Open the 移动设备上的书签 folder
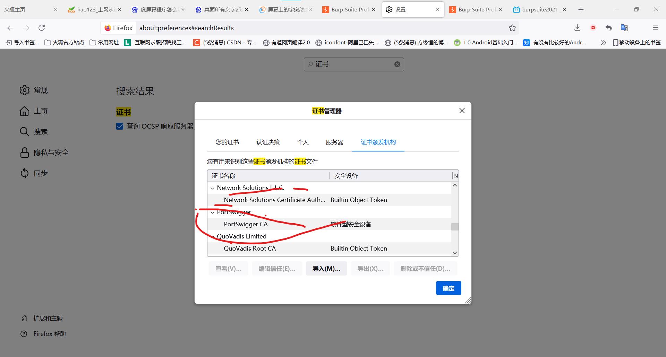This screenshot has height=357, width=666. (637, 42)
